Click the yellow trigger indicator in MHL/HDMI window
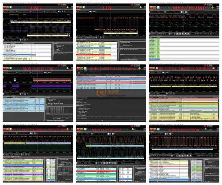The image size is (222, 185). click(x=212, y=7)
